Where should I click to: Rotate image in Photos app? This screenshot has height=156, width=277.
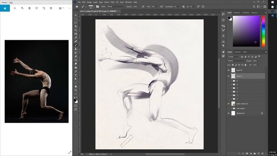pos(44,8)
